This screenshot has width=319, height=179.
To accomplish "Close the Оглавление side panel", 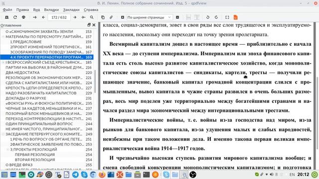I will (x=94, y=25).
